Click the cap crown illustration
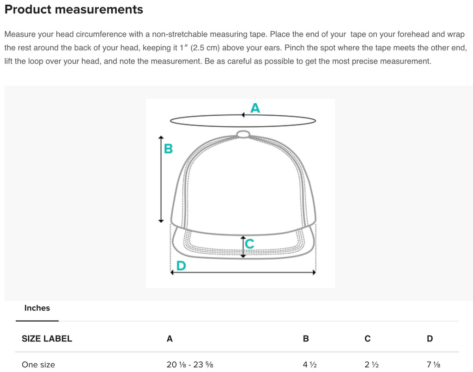This screenshot has width=473, height=372. (243, 184)
